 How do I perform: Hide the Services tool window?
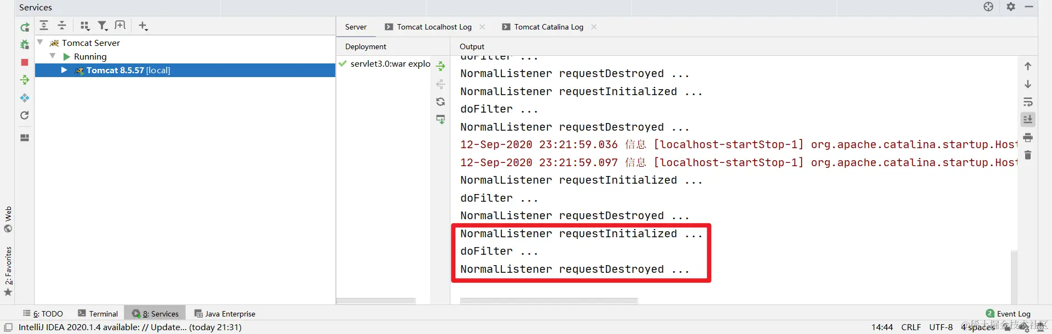point(1029,7)
